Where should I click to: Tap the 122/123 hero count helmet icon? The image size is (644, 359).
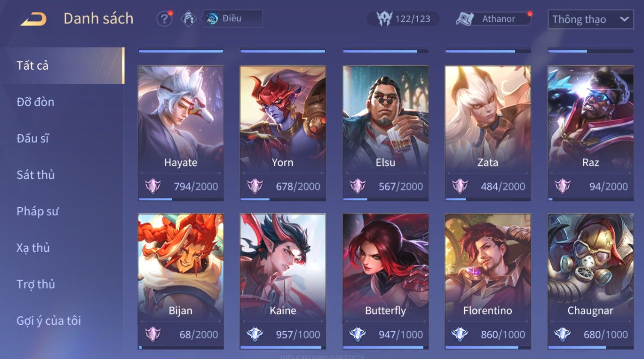pyautogui.click(x=384, y=19)
